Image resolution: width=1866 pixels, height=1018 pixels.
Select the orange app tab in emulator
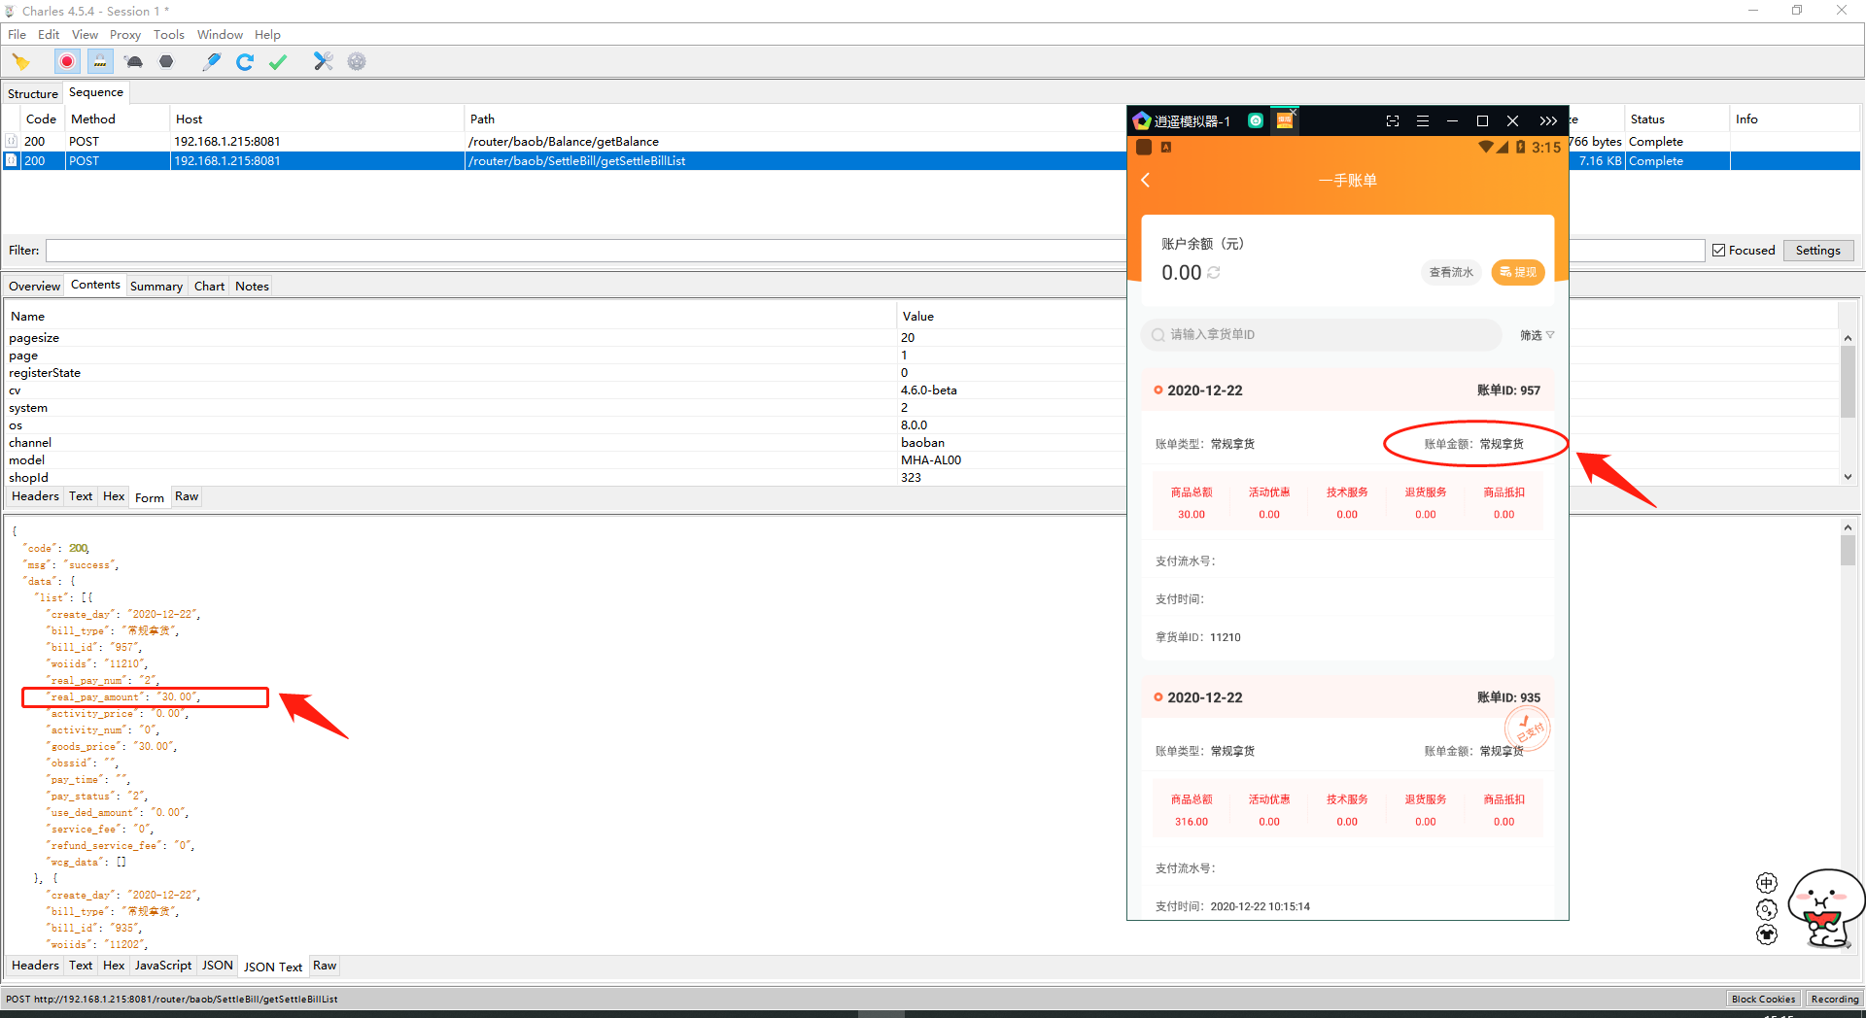[1284, 121]
